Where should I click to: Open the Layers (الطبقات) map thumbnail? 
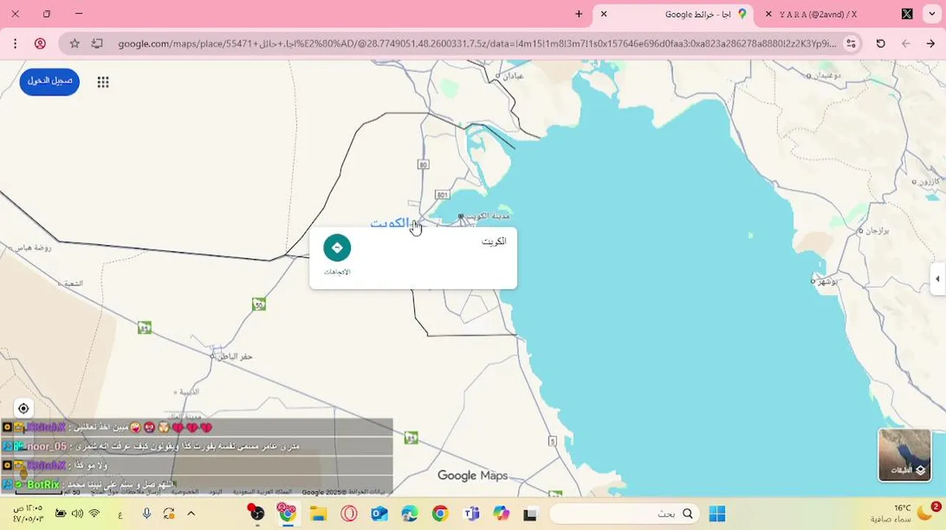tap(904, 455)
